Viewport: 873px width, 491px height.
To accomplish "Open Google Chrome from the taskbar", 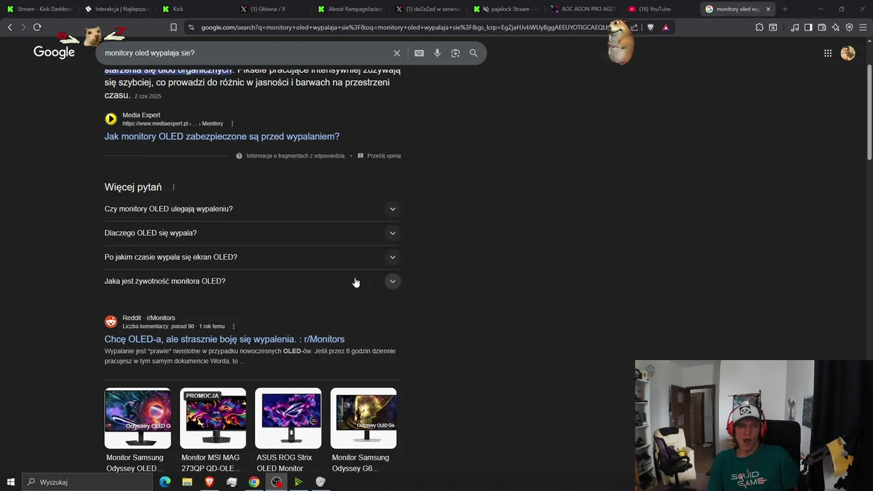I will click(254, 482).
